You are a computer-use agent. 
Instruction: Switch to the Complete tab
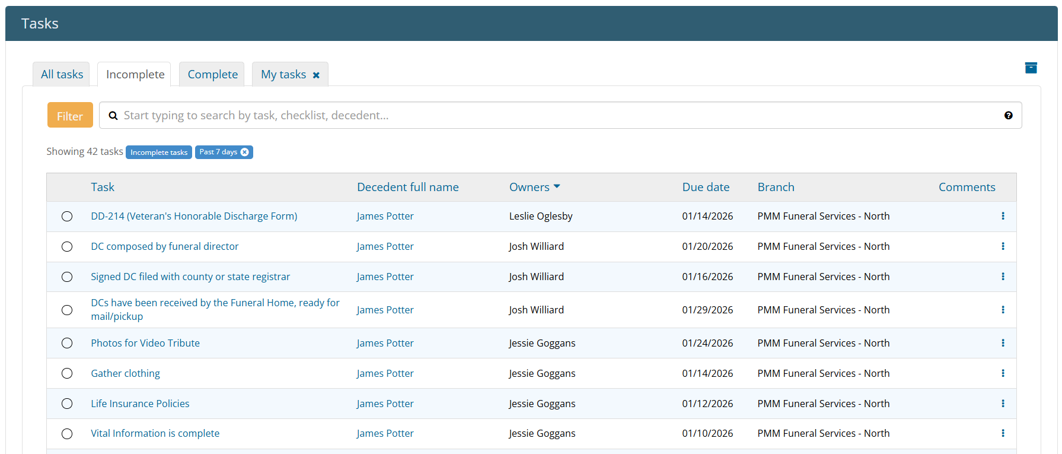(x=212, y=75)
